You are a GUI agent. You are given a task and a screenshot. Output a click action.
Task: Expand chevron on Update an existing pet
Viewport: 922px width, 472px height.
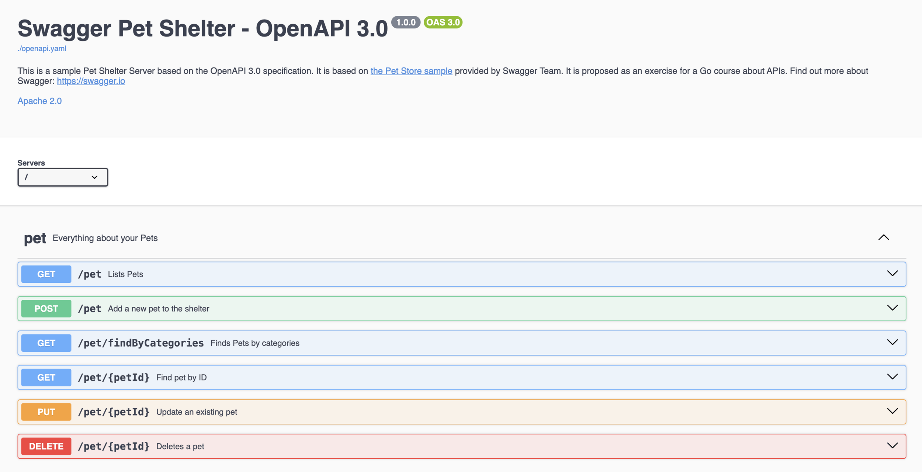point(892,411)
